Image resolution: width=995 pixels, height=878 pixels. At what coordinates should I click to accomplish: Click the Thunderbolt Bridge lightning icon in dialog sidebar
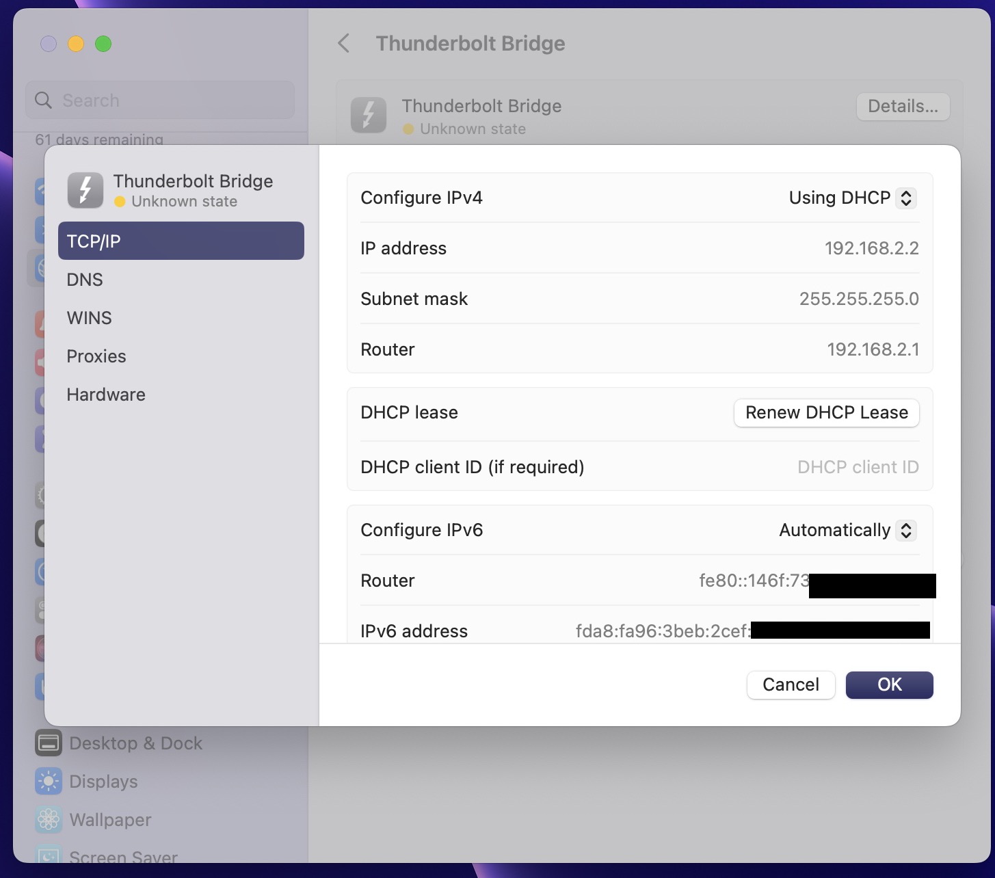pyautogui.click(x=85, y=190)
